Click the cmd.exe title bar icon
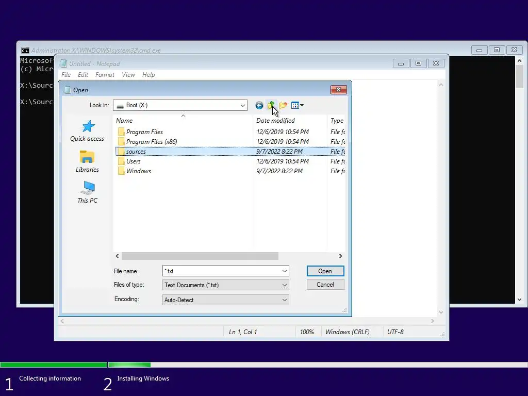Screen dimensions: 528x396 25,50
